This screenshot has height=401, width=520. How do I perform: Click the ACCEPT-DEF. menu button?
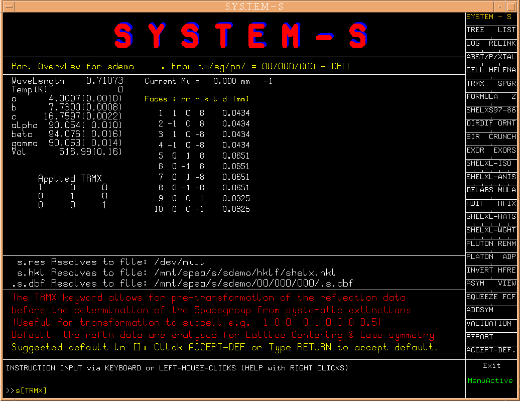pyautogui.click(x=491, y=350)
